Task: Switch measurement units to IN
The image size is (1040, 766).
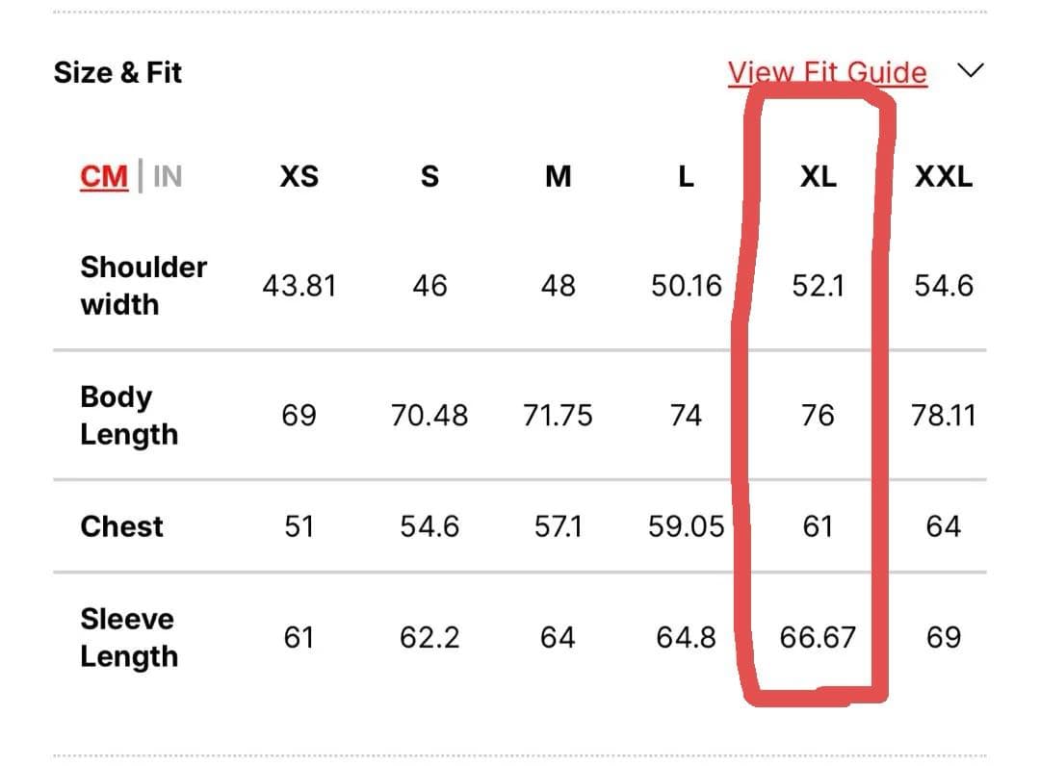Action: pyautogui.click(x=167, y=177)
